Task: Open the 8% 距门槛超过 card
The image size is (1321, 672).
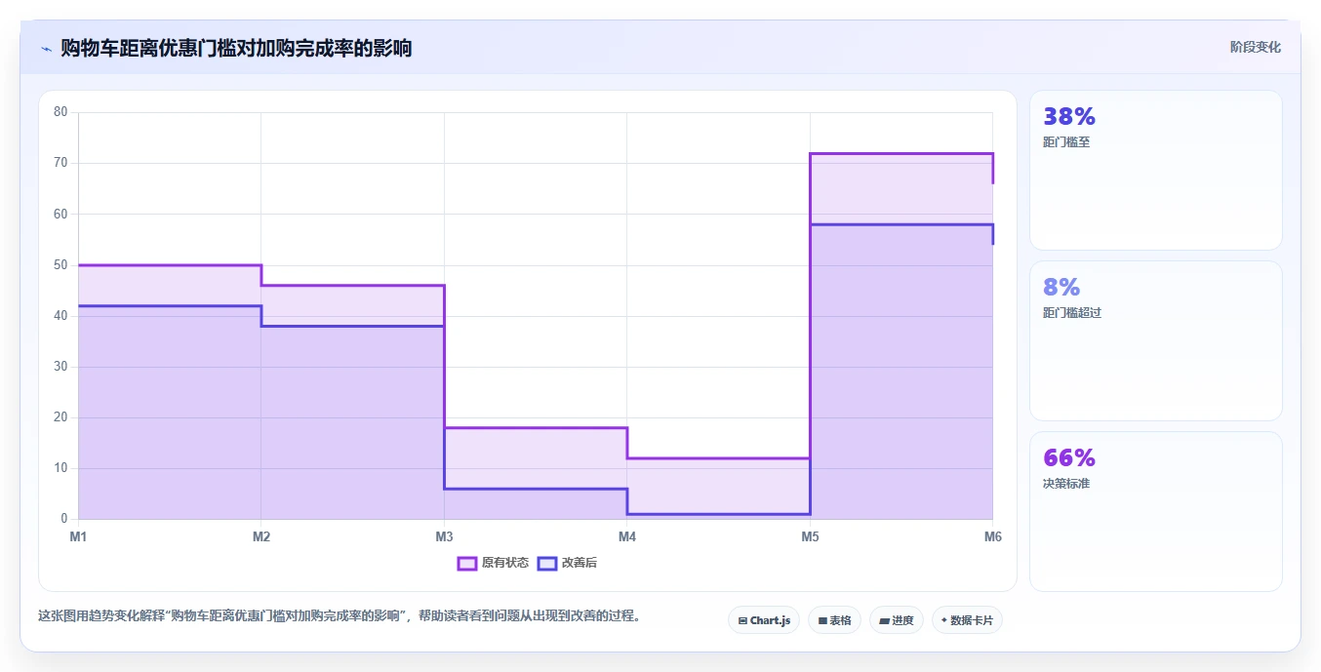Action: 1156,340
